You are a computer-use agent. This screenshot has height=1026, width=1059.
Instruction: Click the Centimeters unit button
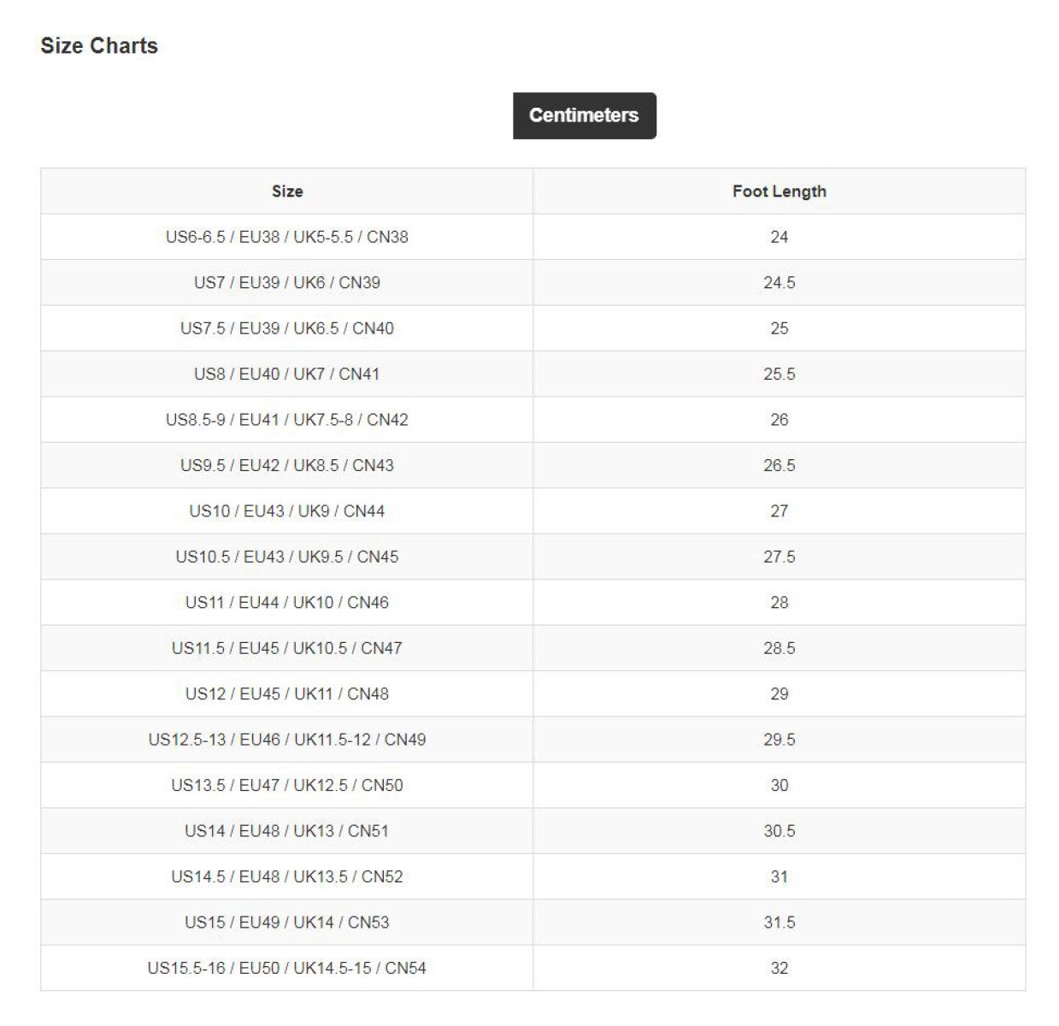click(x=584, y=115)
